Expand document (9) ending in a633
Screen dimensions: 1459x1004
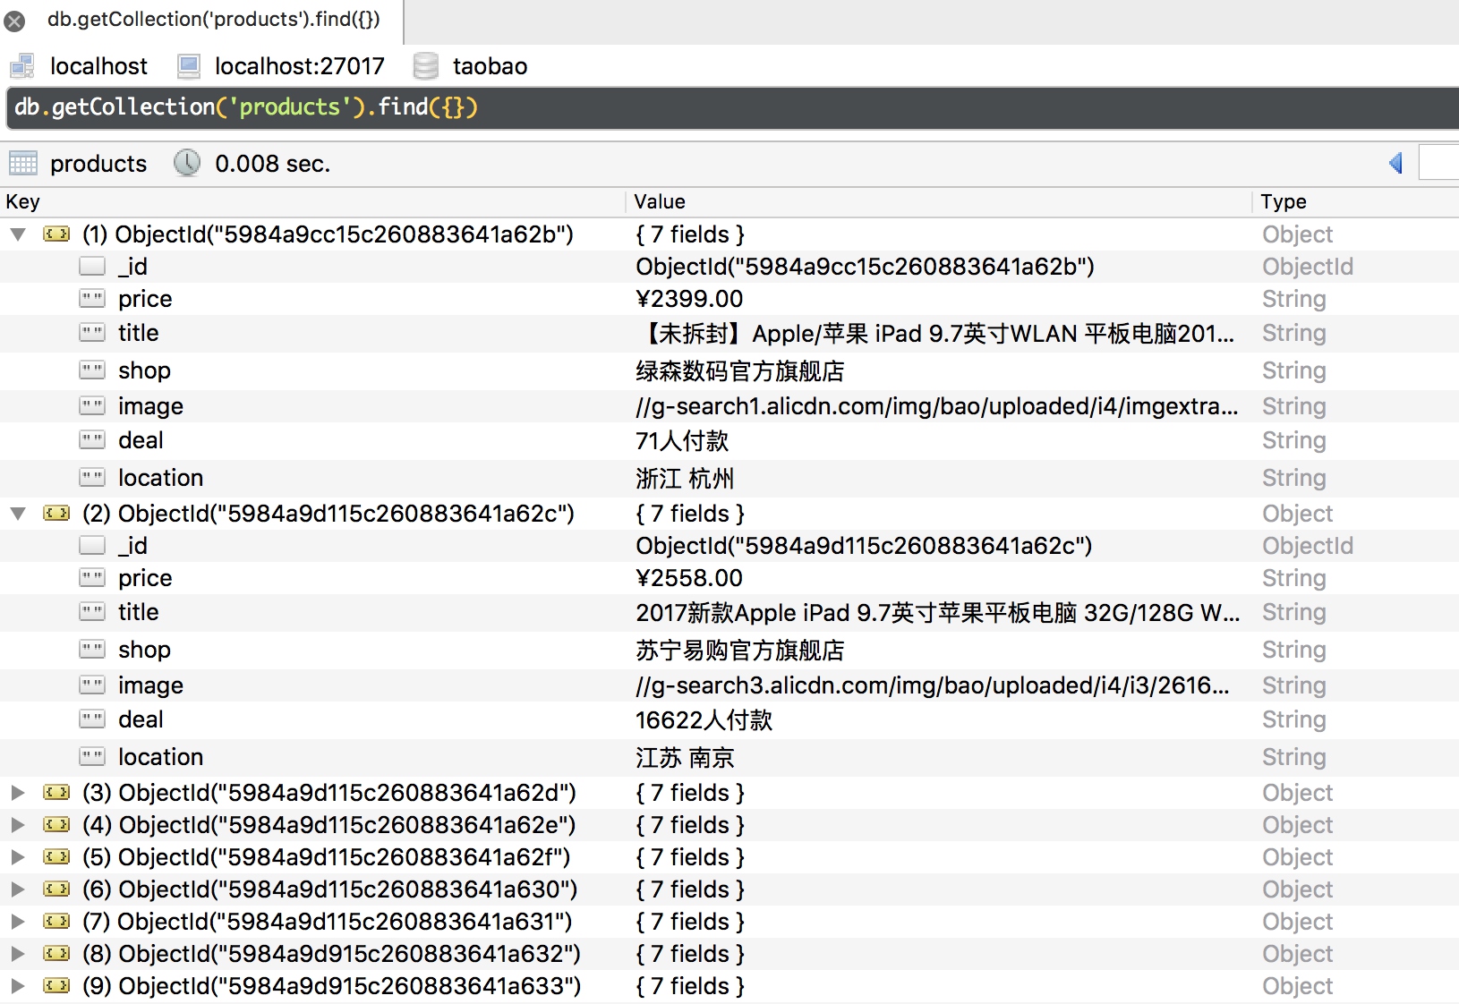click(18, 986)
